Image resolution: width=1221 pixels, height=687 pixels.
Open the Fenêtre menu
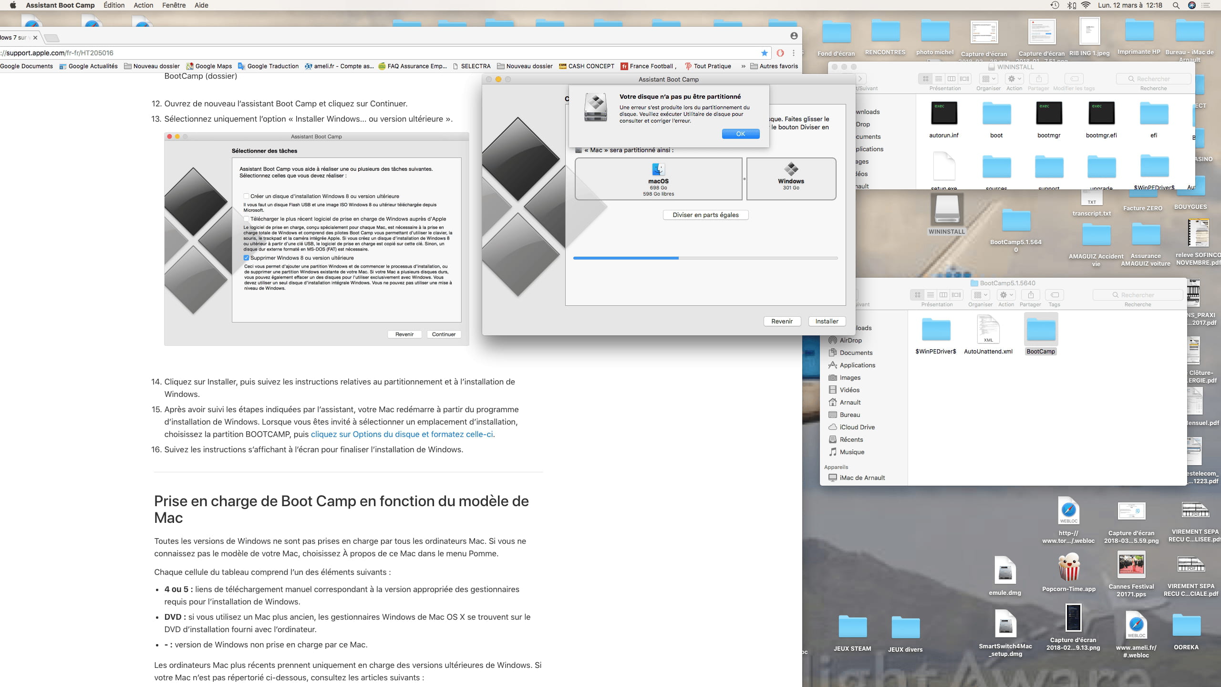point(174,5)
